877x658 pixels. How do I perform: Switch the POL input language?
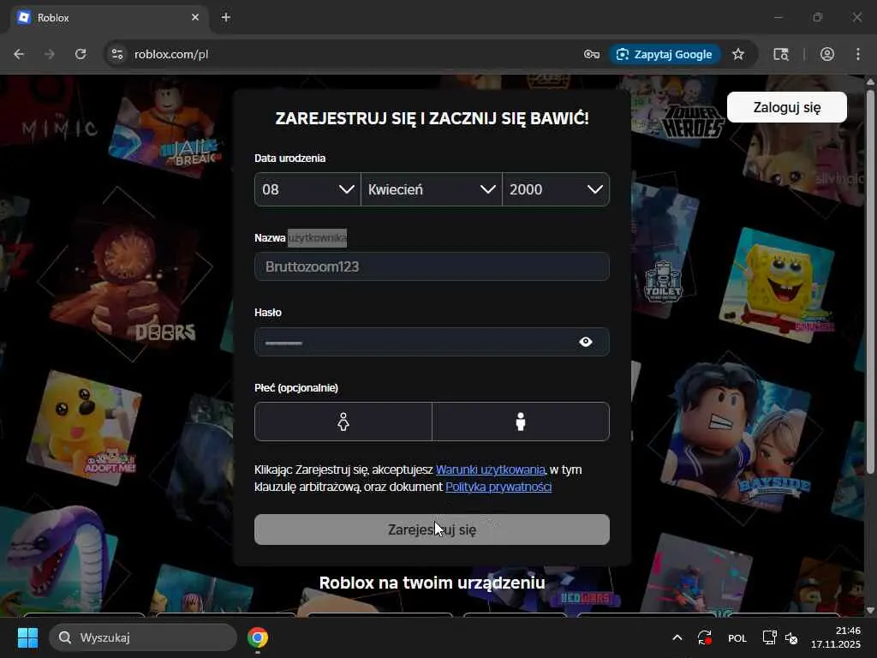(x=737, y=637)
